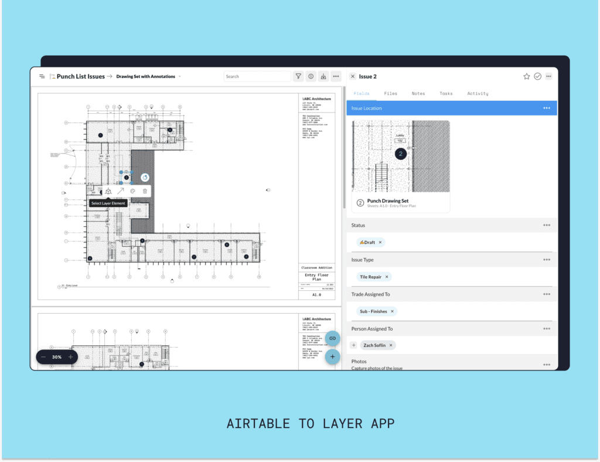Remove the Sub - Finishes tag
This screenshot has height=462, width=600.
(392, 311)
